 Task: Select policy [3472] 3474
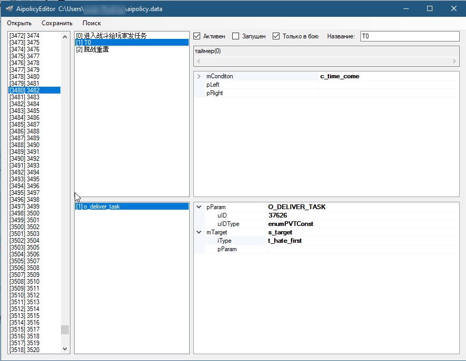pyautogui.click(x=35, y=36)
